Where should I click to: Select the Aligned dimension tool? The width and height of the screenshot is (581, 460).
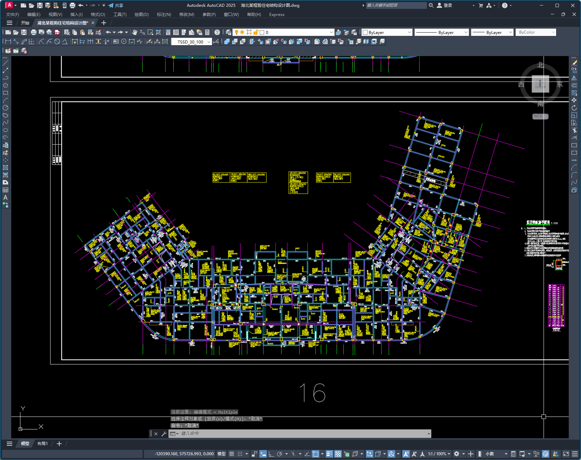point(16,41)
